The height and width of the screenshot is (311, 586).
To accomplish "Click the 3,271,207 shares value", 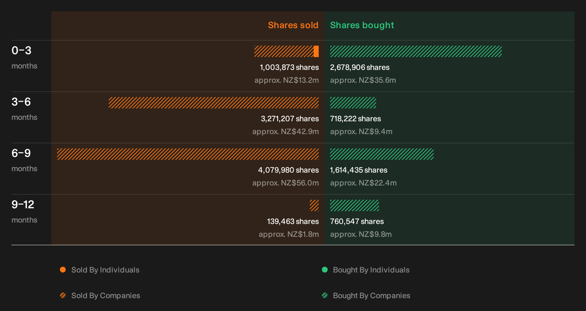I will pos(290,119).
